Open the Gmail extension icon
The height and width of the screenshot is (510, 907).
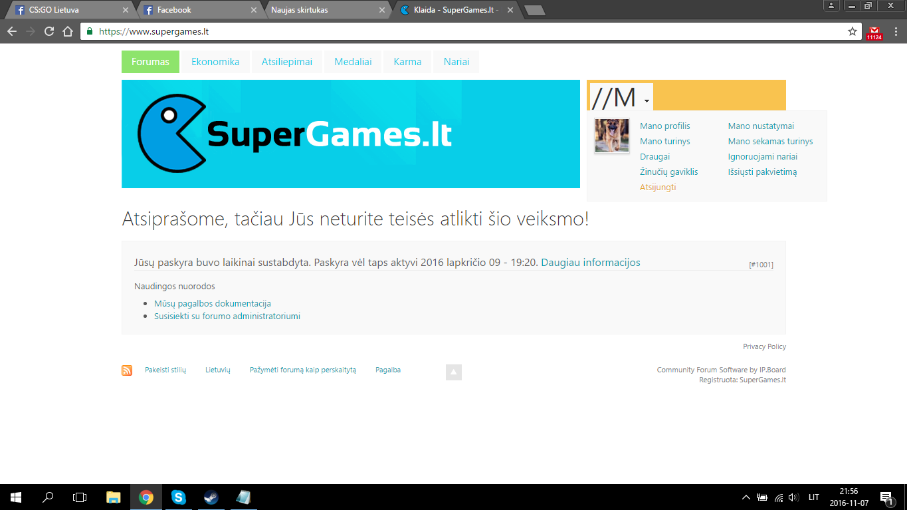(x=874, y=33)
